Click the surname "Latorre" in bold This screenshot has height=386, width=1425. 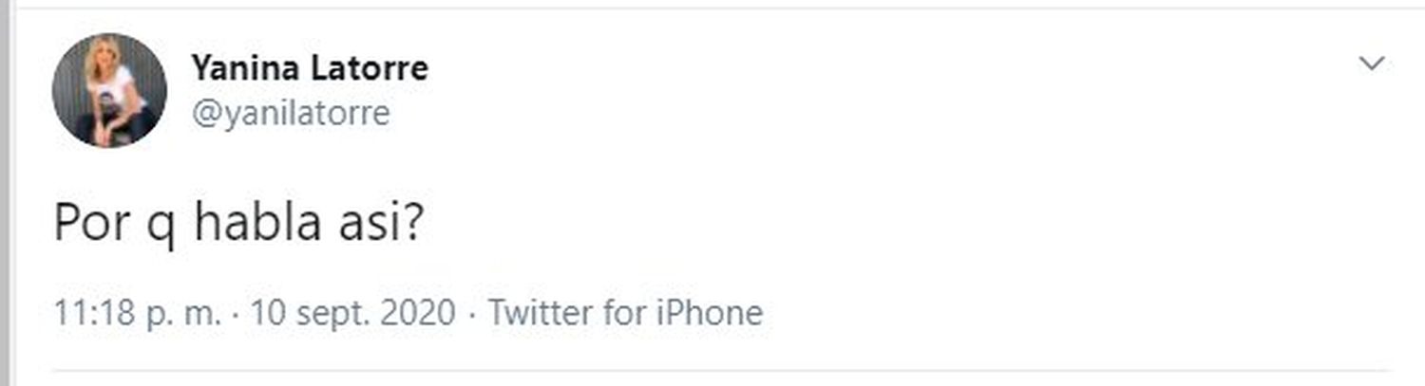[371, 67]
